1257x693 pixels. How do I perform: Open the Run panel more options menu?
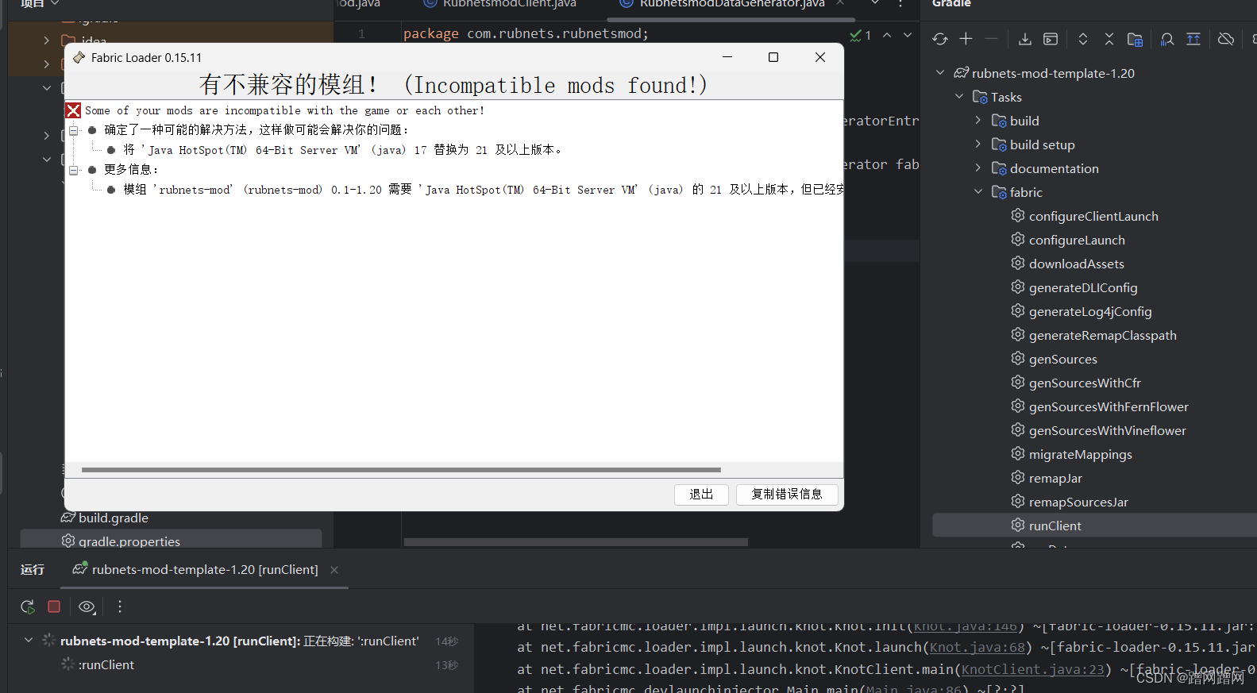(120, 606)
